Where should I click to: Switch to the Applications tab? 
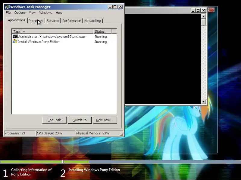tap(17, 20)
